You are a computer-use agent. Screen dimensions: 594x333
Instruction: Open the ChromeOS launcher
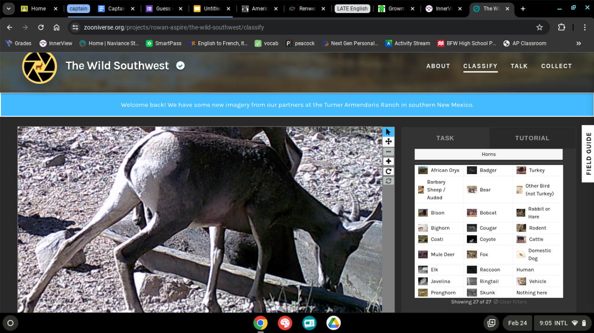coord(10,323)
